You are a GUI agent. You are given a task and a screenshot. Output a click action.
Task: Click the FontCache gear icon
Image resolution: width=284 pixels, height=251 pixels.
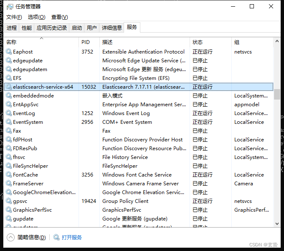pyautogui.click(x=9, y=174)
